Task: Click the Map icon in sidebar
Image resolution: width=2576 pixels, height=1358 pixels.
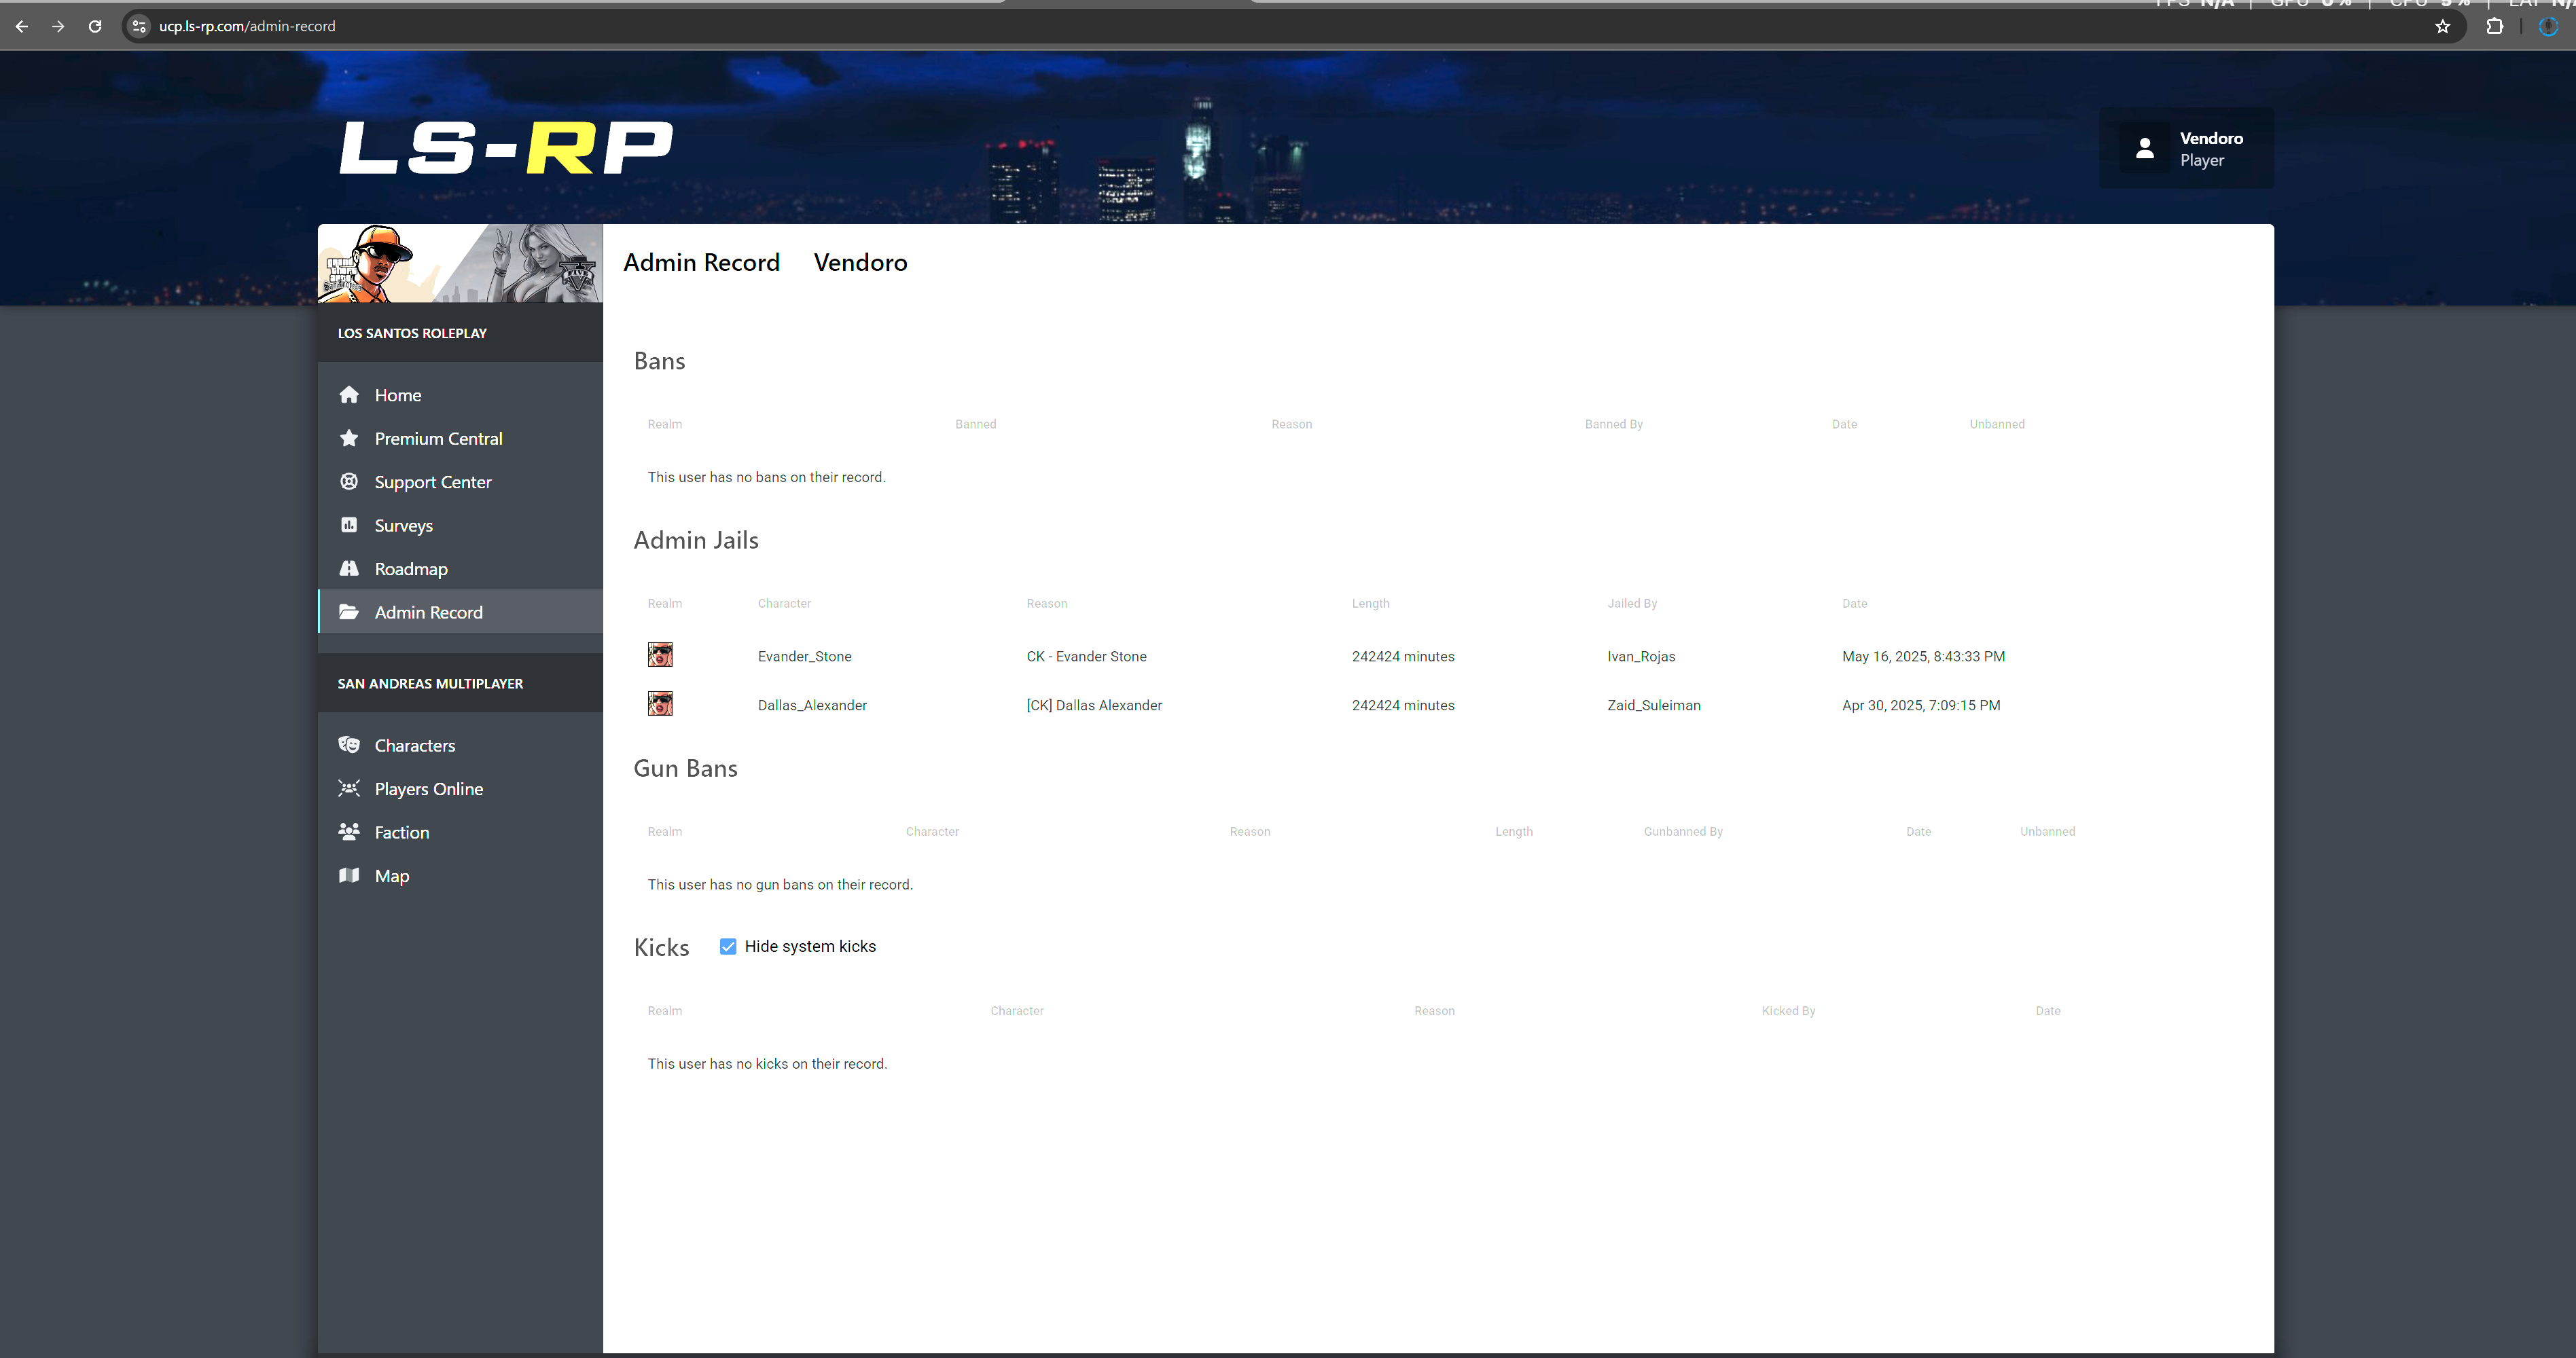Action: click(349, 875)
